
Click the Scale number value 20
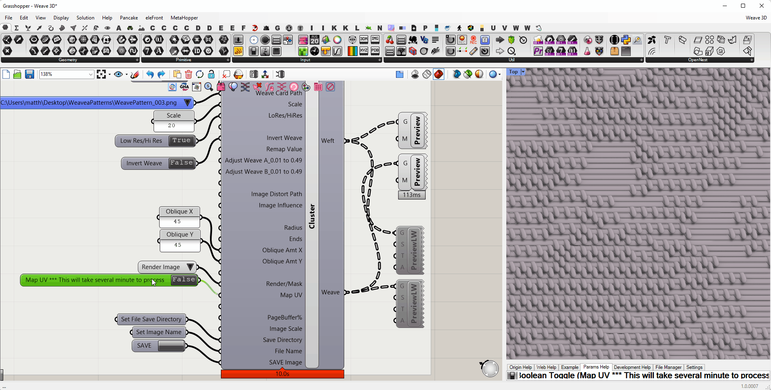click(x=171, y=126)
